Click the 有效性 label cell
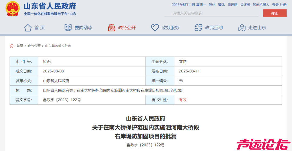The height and width of the screenshot is (151, 292). click(160, 100)
